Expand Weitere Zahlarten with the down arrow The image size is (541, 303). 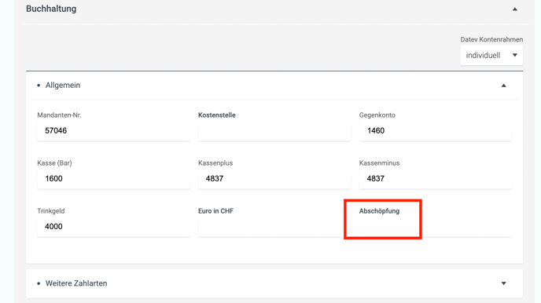[504, 283]
